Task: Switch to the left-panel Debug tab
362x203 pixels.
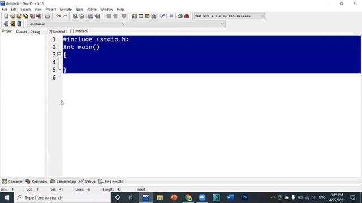Action: pos(35,32)
